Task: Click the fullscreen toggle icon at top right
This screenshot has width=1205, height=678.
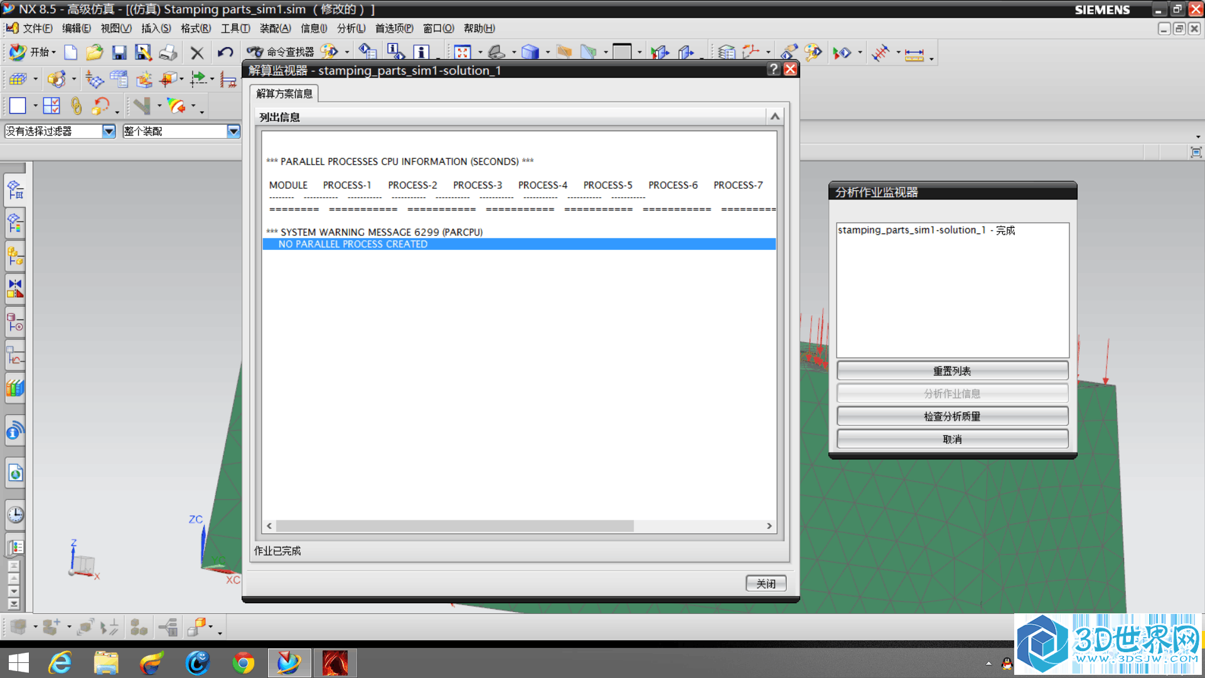Action: (1196, 153)
